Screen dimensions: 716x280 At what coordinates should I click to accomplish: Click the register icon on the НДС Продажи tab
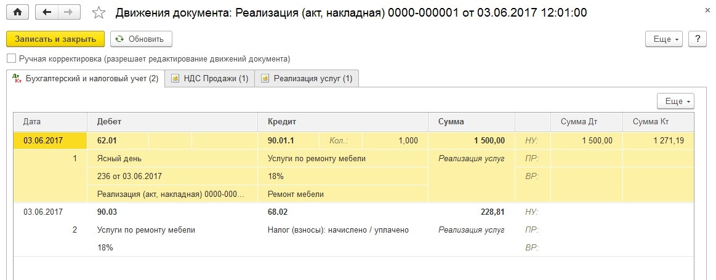[x=175, y=79]
